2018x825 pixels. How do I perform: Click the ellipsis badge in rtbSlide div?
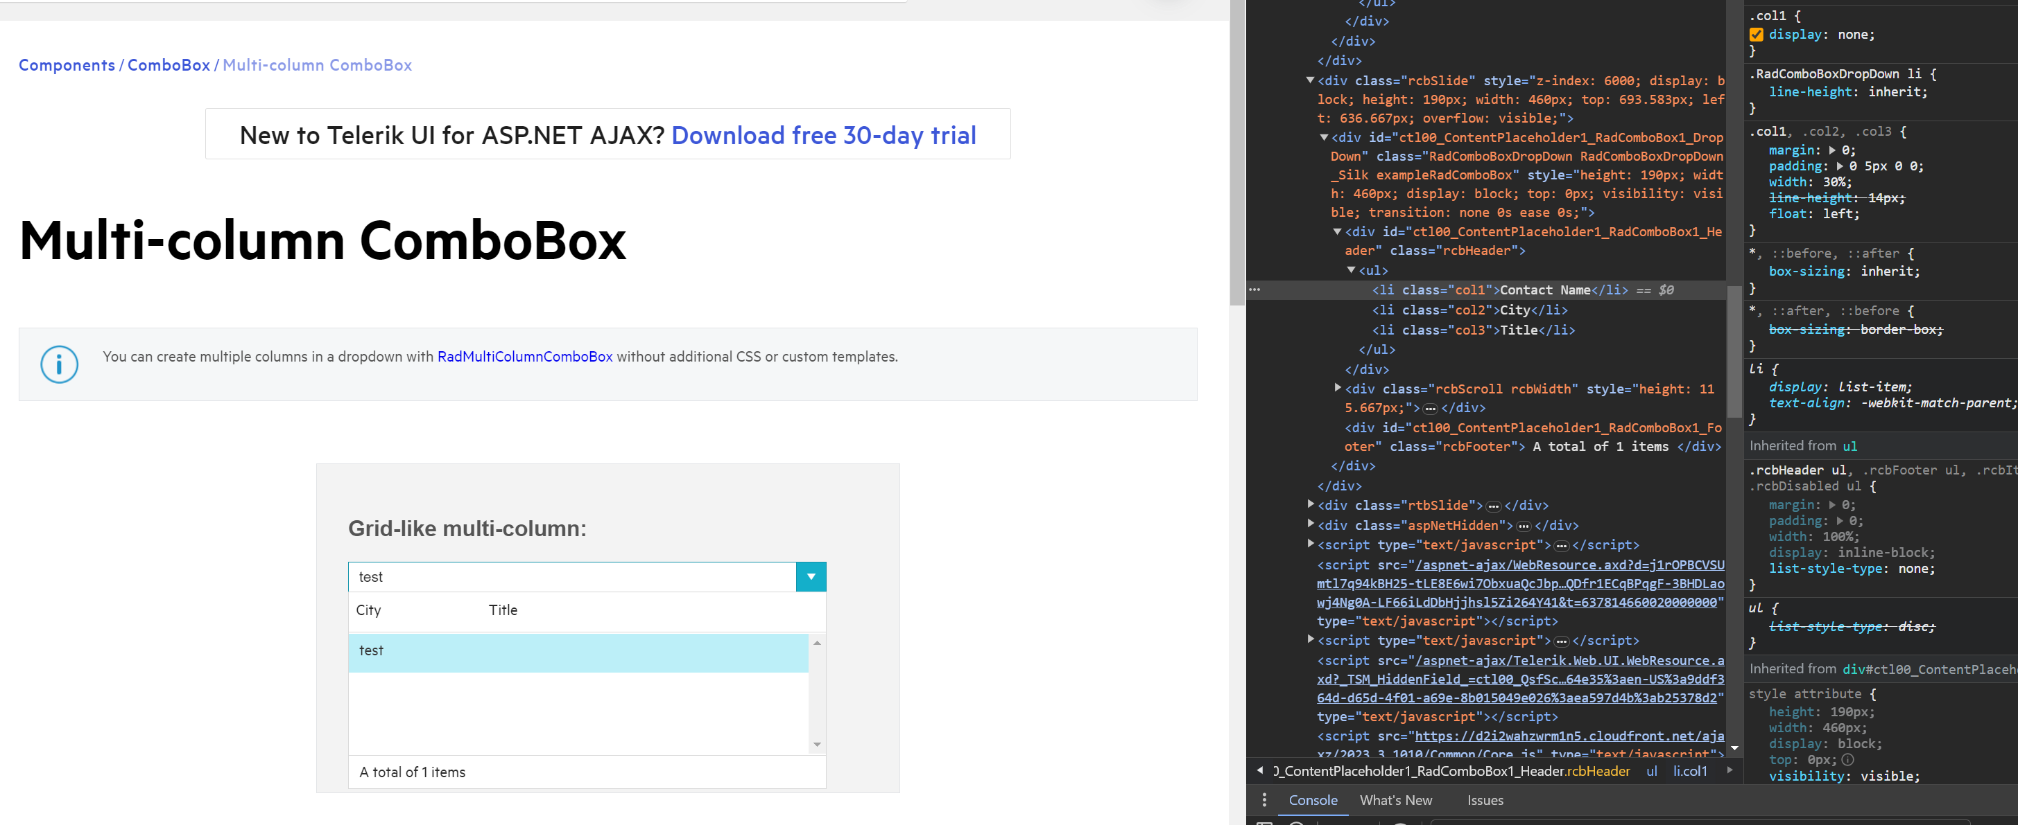click(x=1493, y=506)
